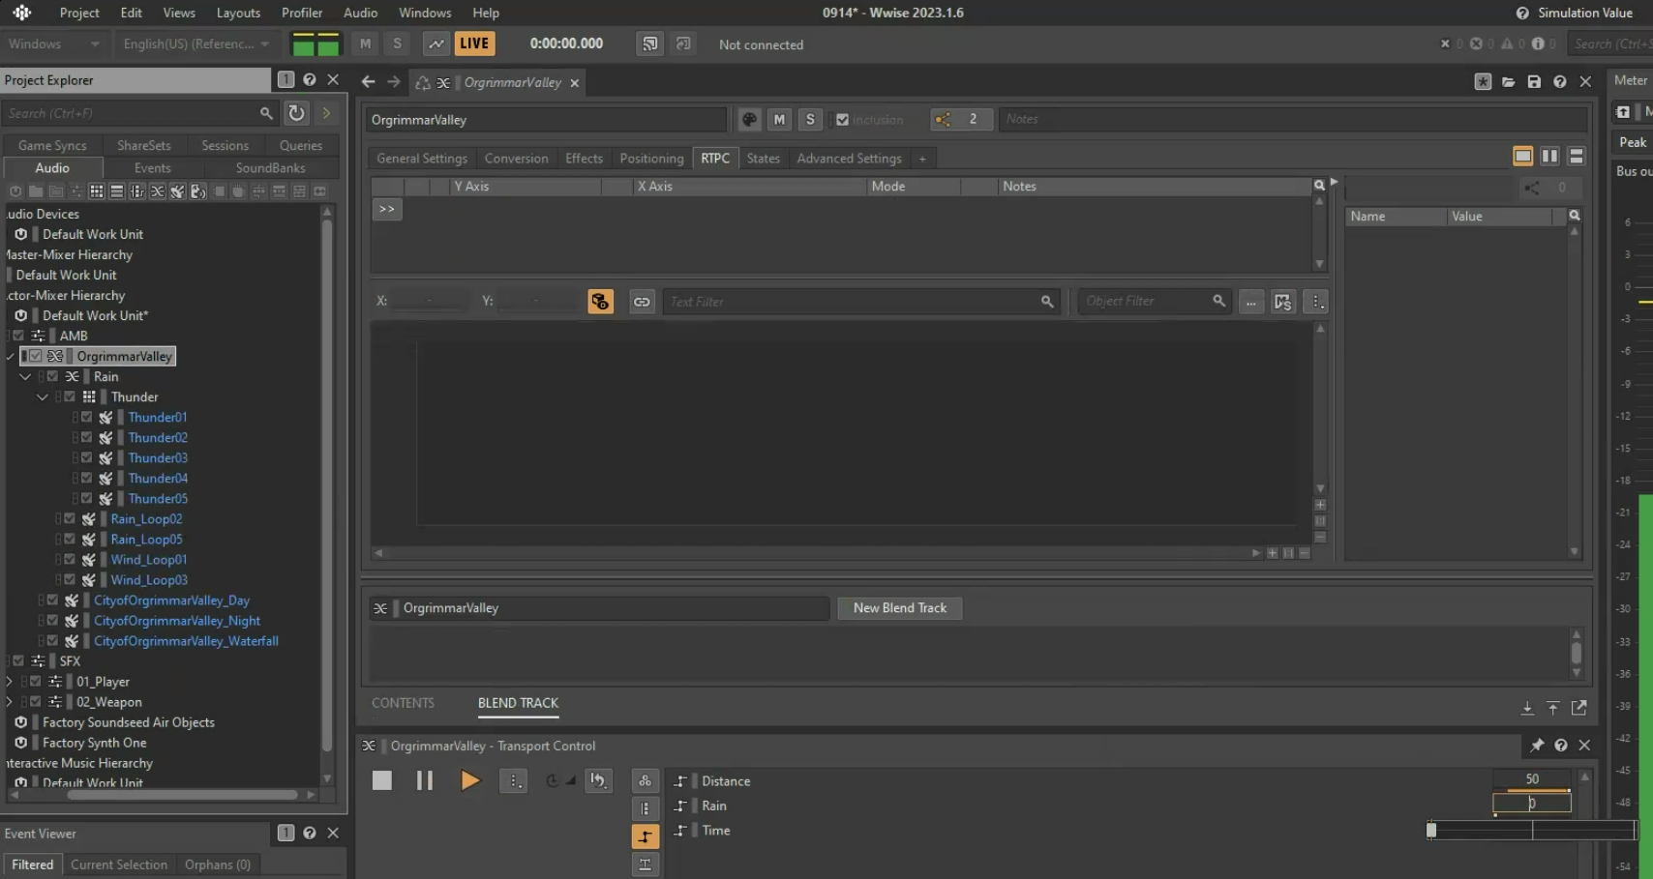Switch to SoundBanks tab

(271, 167)
